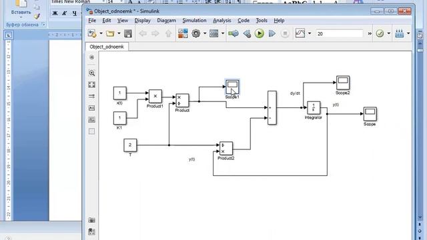Click the New Model icon in Simulink toolbar
Screen dimensions: 427x240
tap(92, 33)
